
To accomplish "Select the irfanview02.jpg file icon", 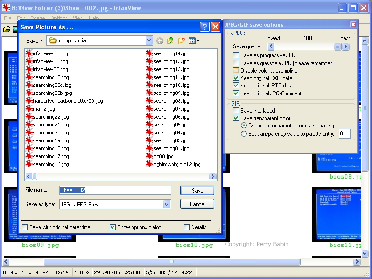I will [29, 53].
